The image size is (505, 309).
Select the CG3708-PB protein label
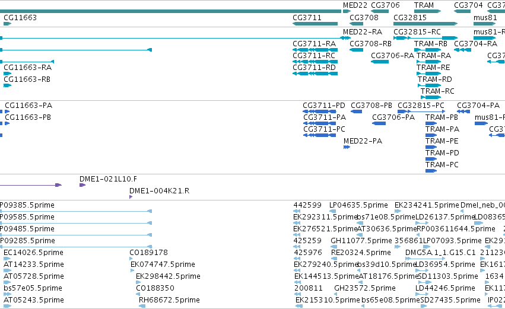[x=371, y=106]
